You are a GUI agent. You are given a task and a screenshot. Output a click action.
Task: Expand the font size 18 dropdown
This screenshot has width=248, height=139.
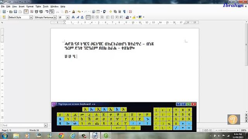point(67,17)
